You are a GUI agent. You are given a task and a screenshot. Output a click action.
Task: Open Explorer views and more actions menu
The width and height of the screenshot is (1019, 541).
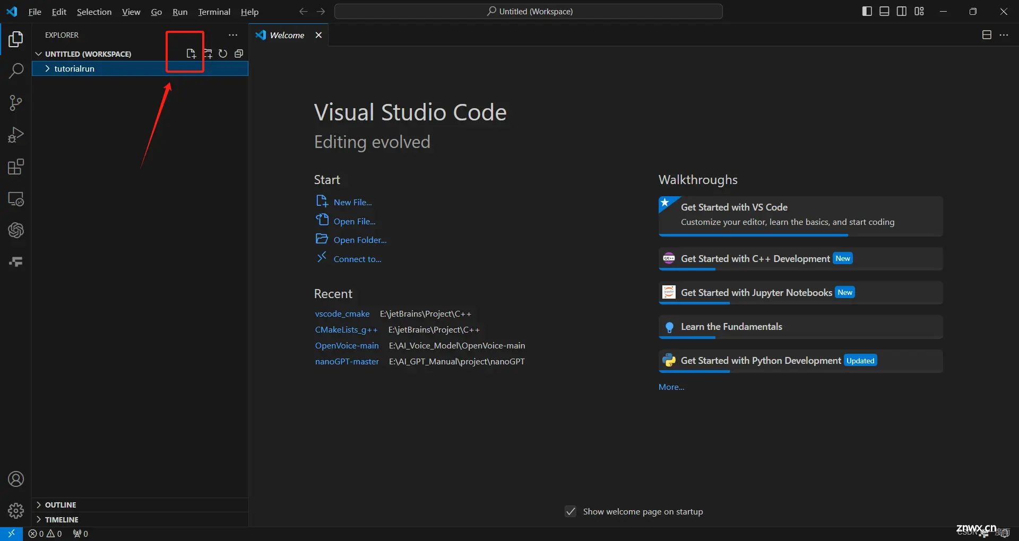[233, 35]
